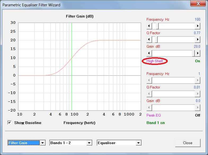Click right arrow of Band 1 Gain slider
208x155 pixels.
click(197, 53)
